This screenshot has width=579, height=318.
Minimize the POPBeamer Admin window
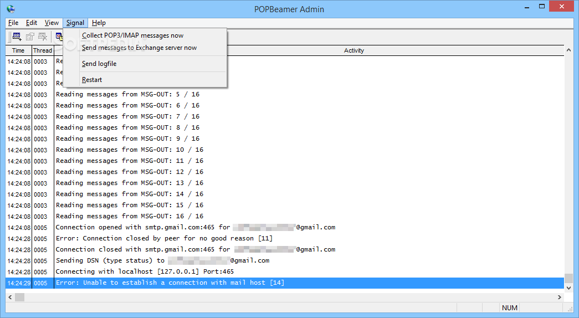point(527,7)
